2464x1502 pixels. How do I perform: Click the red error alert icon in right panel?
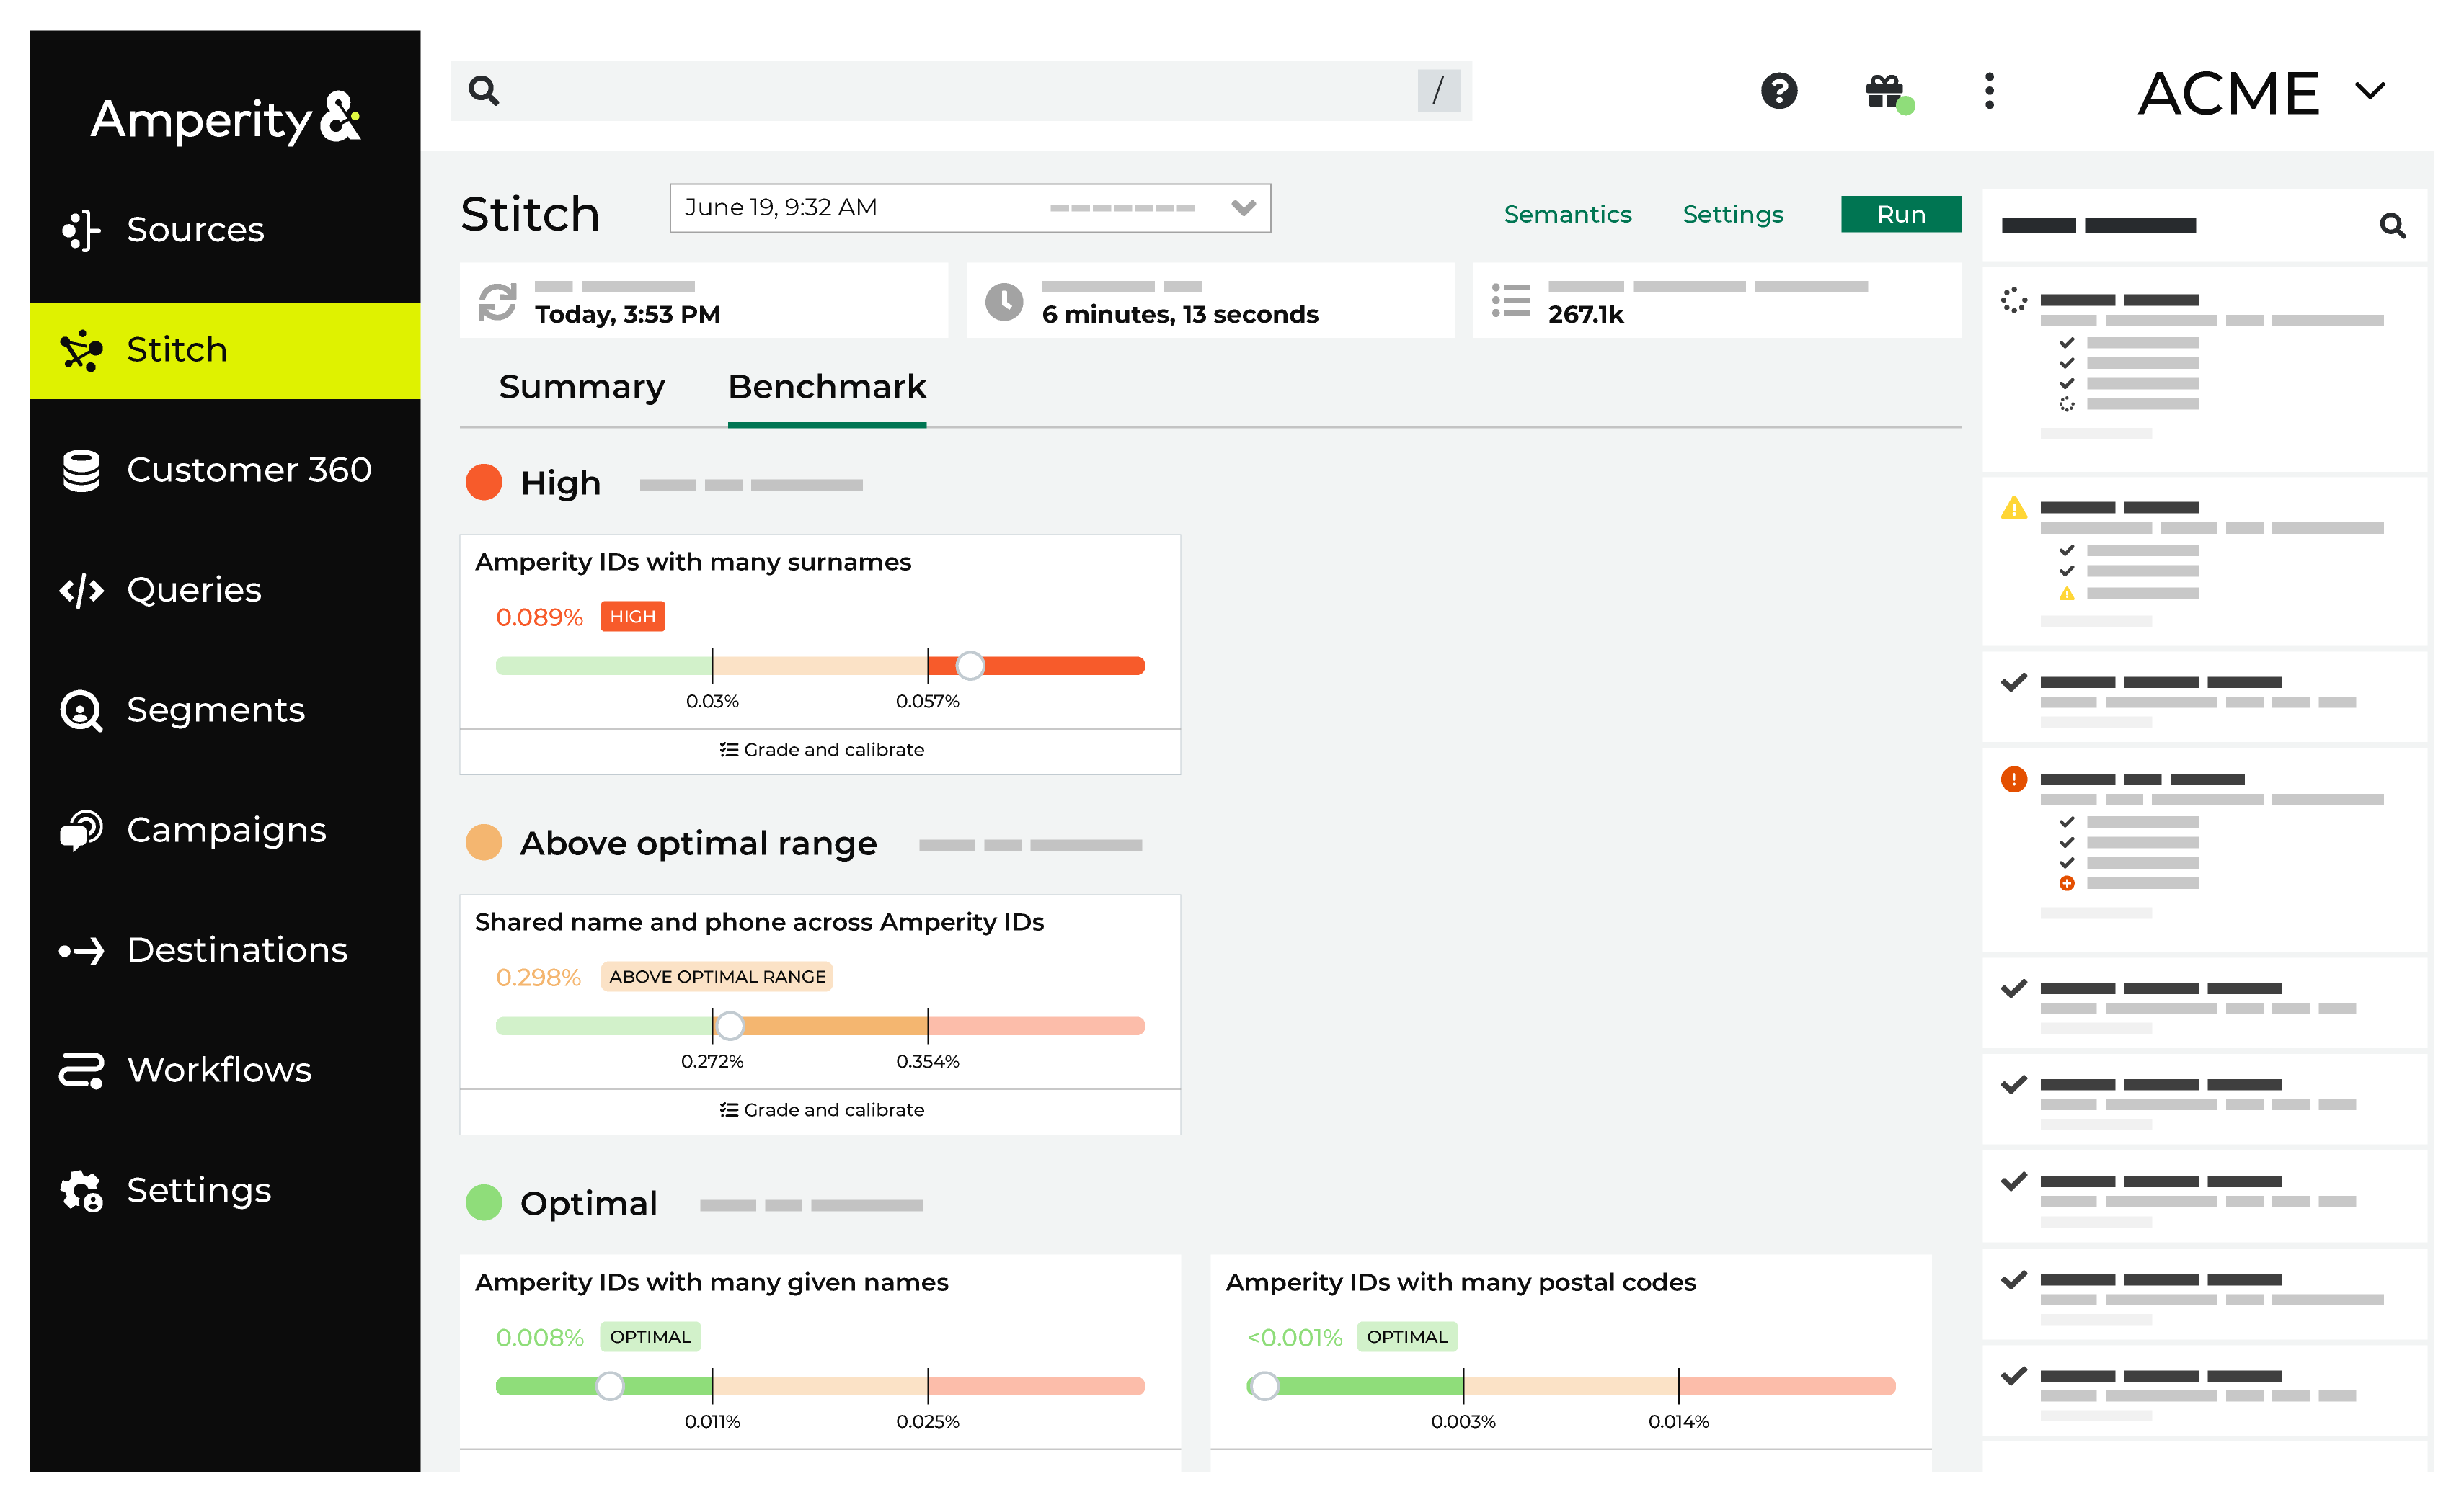(x=2013, y=779)
